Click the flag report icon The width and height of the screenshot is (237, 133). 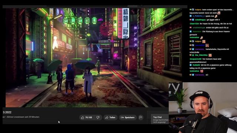pos(141,117)
